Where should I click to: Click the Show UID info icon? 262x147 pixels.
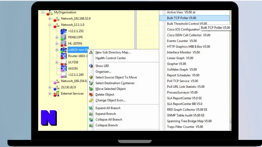tap(91, 66)
